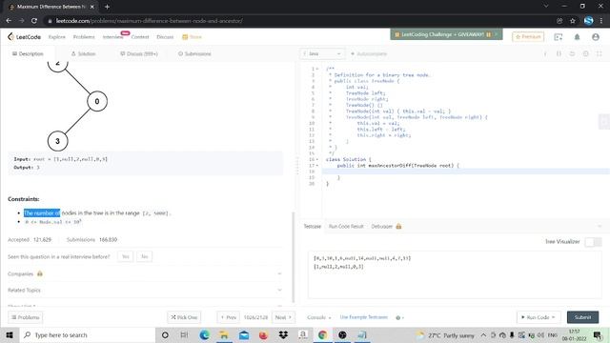Expand the Related Topics section

[x=145, y=290]
